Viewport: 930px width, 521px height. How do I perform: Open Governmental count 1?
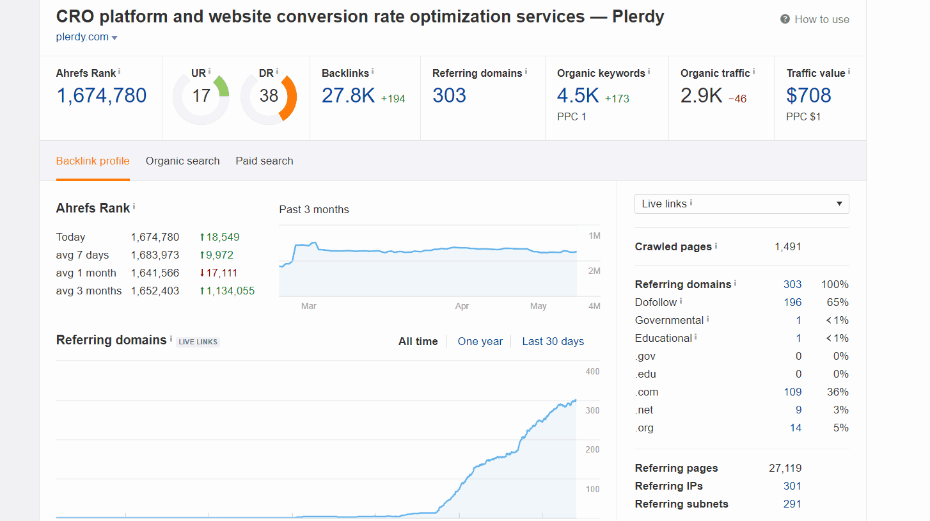tap(799, 320)
